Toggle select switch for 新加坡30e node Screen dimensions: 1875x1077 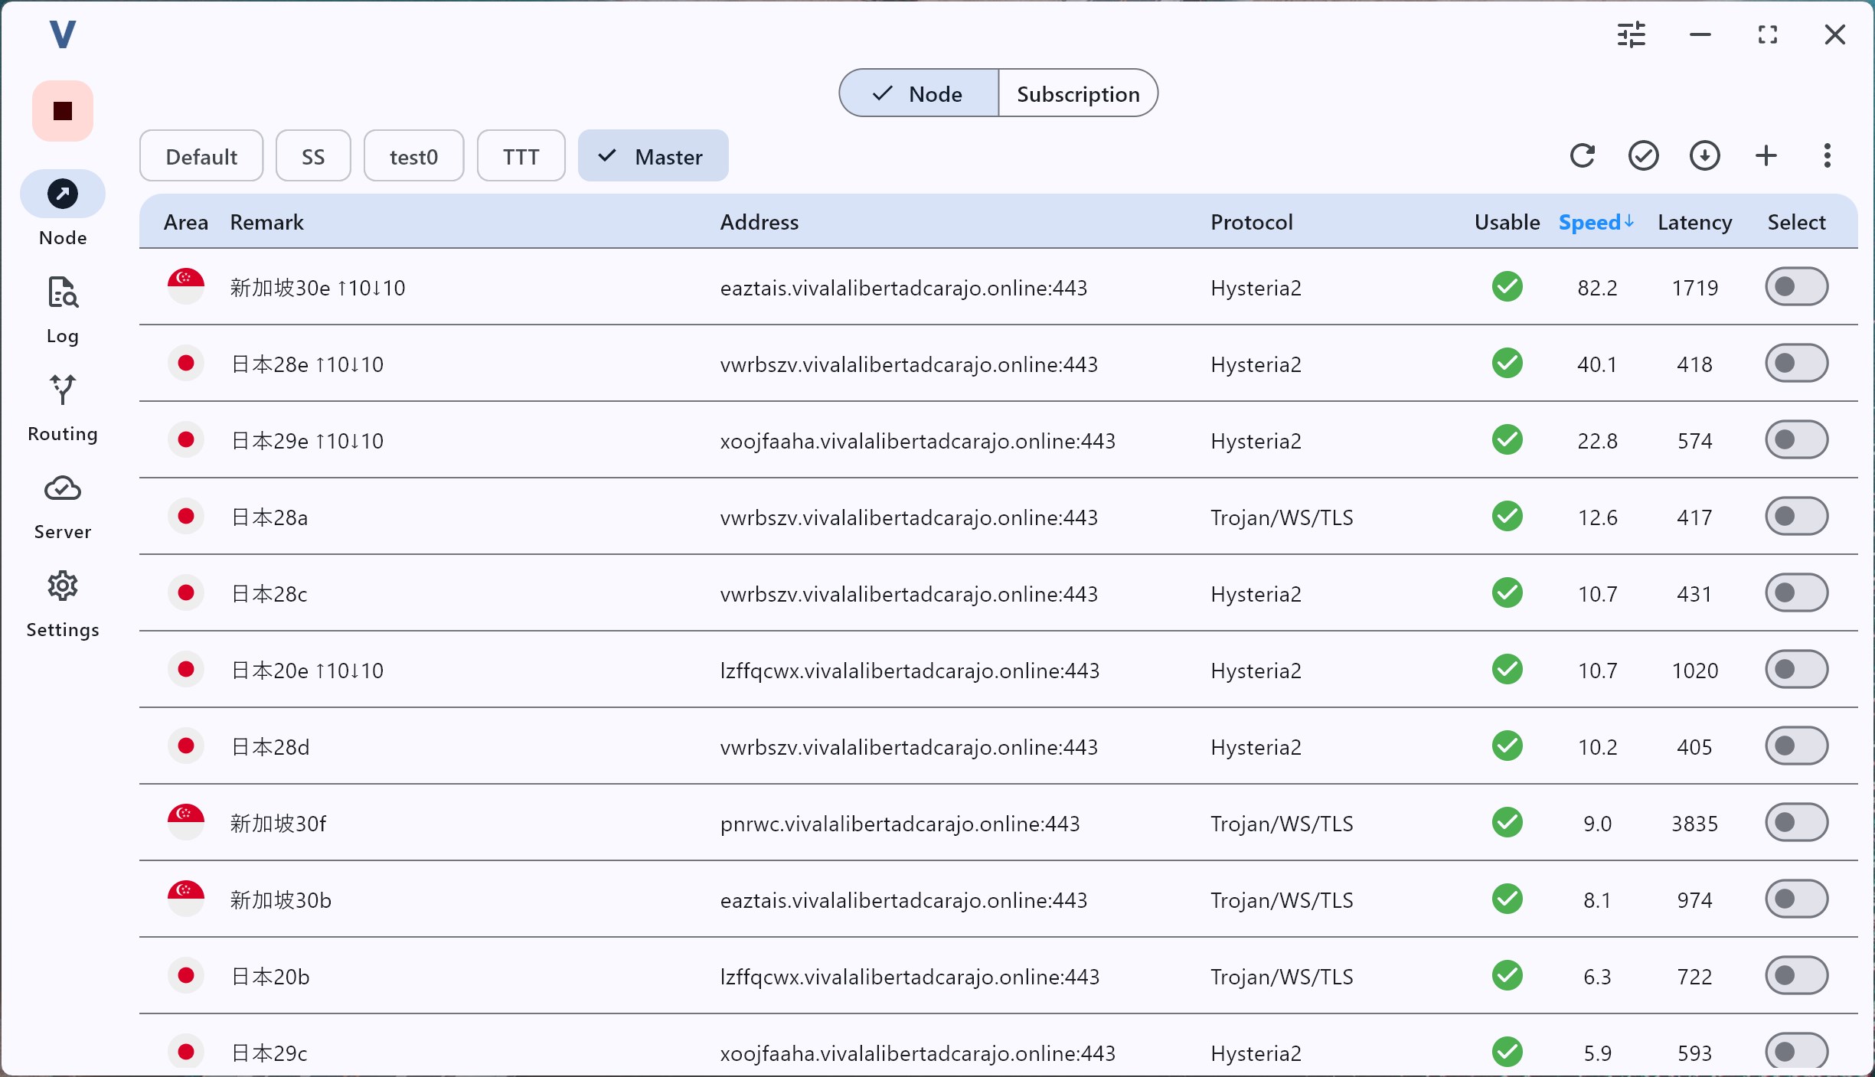[x=1797, y=287]
